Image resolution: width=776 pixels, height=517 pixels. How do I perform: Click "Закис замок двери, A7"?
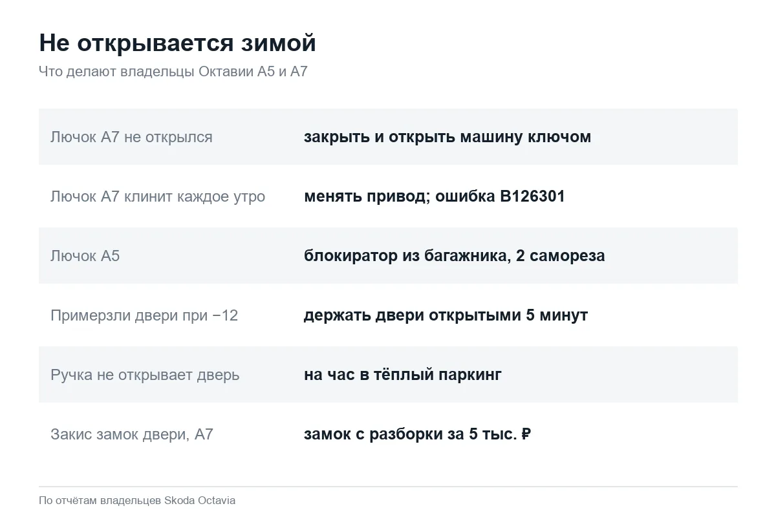coord(132,434)
